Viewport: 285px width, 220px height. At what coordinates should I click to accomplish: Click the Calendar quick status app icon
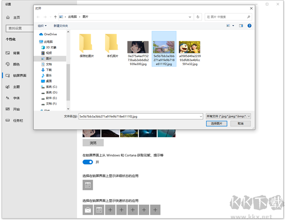(99, 210)
